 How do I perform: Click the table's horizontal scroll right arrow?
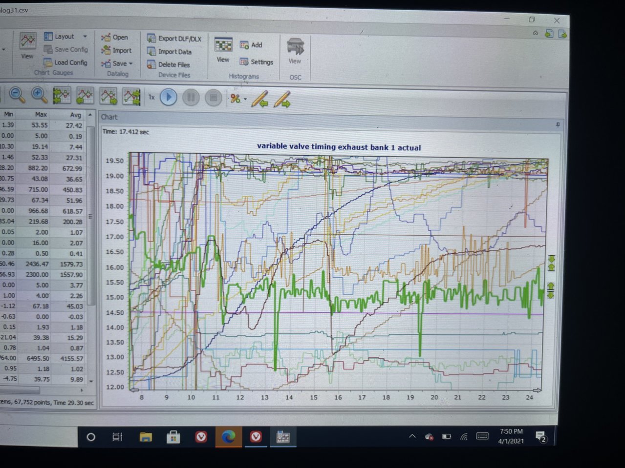coord(82,390)
